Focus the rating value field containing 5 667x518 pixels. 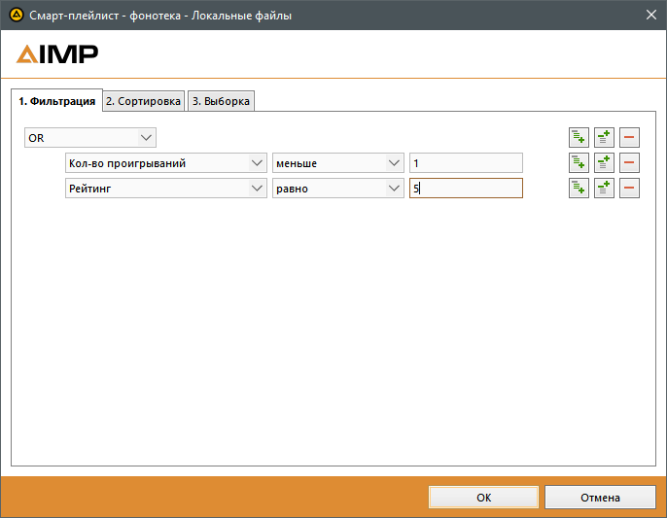pos(466,188)
